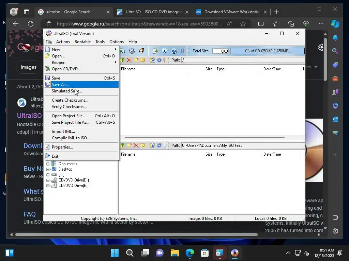
Task: Open the Edge sidebar games chess icon
Action: tap(335, 92)
